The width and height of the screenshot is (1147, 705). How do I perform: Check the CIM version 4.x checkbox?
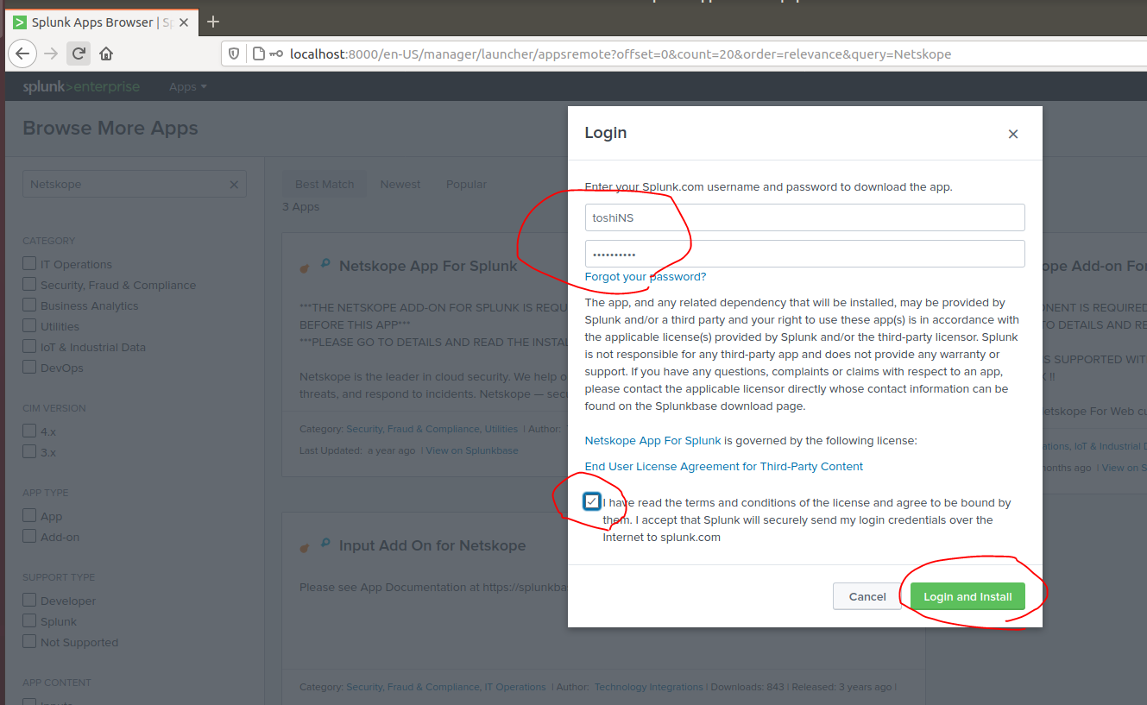click(29, 431)
